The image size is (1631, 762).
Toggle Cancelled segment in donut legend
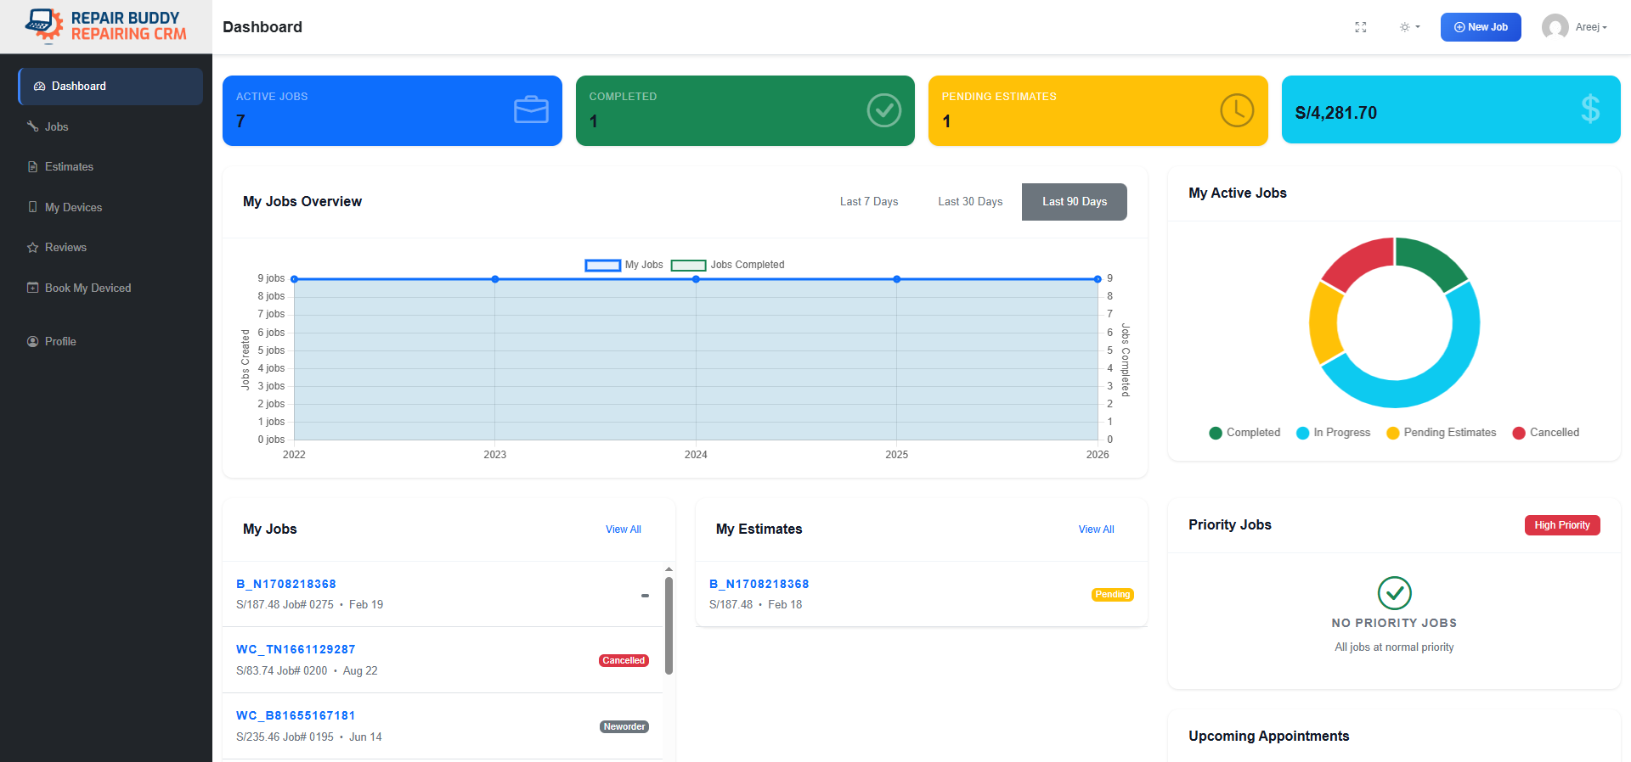1545,433
